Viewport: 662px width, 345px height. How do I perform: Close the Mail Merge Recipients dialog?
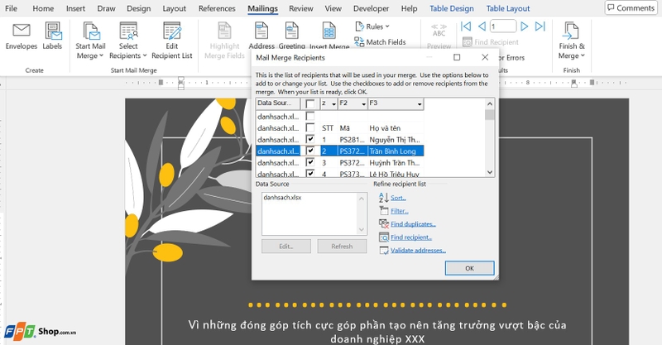coord(485,57)
